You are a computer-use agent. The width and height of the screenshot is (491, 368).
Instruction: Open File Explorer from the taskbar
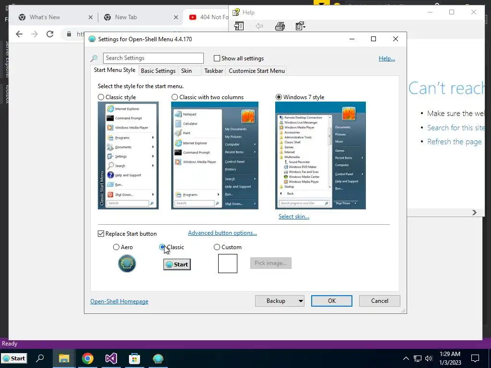(64, 358)
